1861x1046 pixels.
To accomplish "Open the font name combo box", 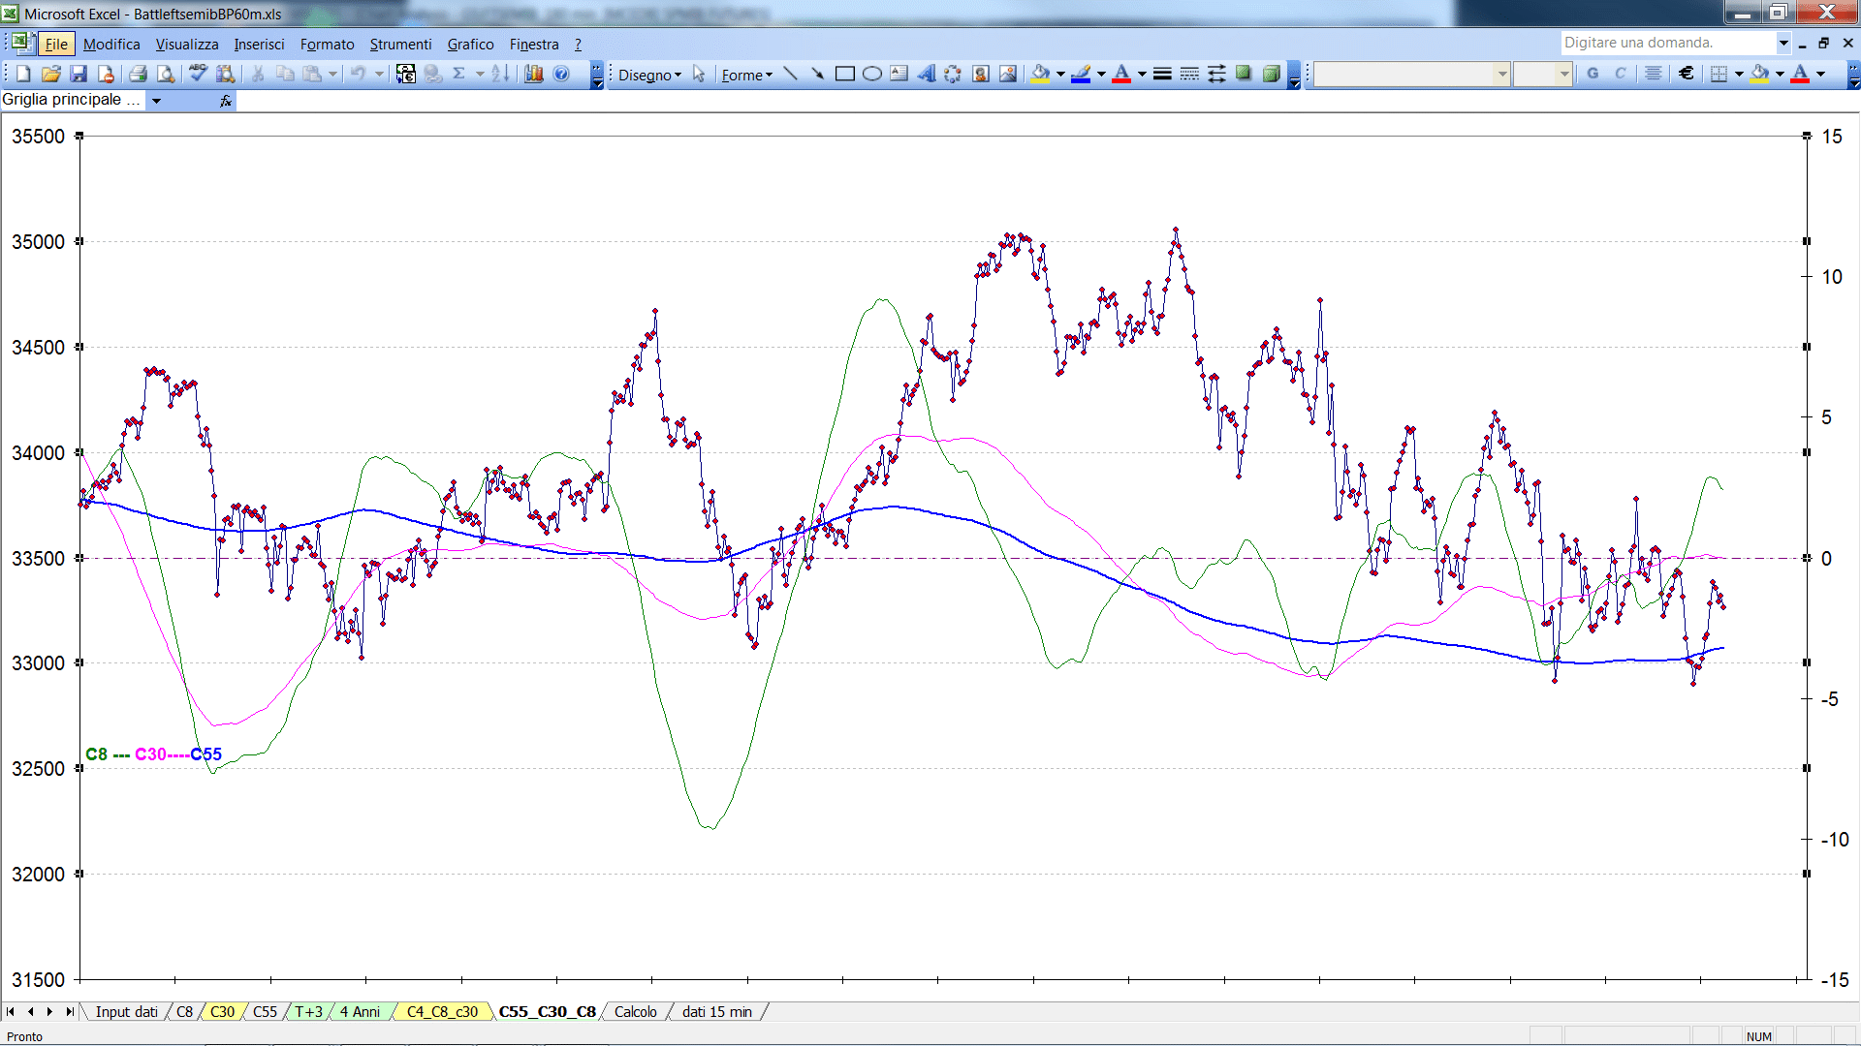I will [1411, 74].
